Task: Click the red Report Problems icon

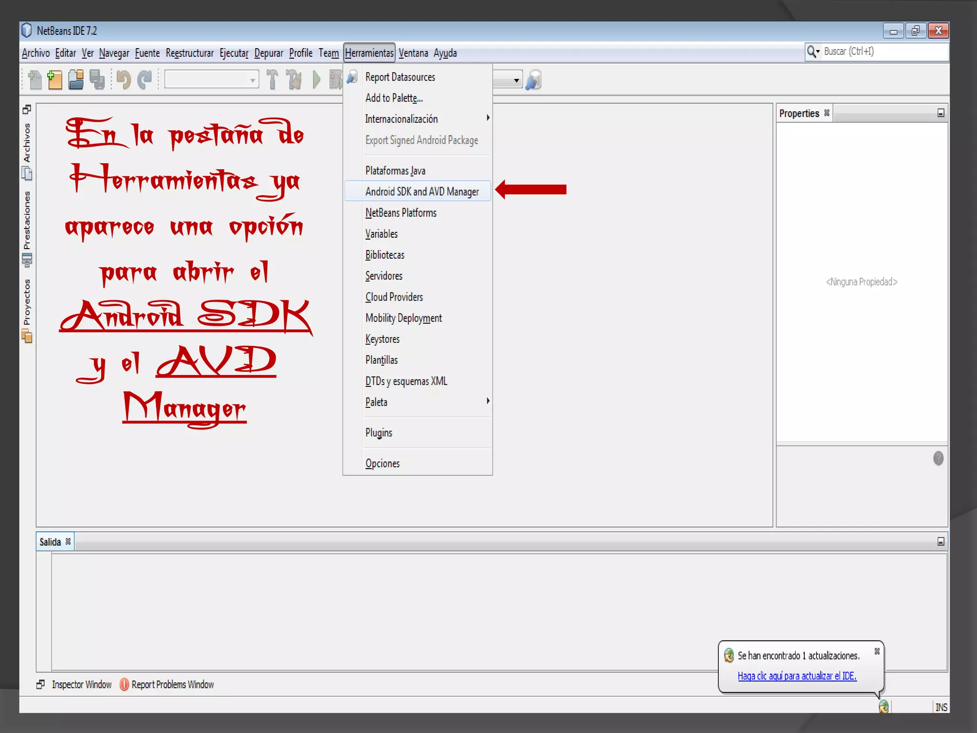Action: point(124,684)
